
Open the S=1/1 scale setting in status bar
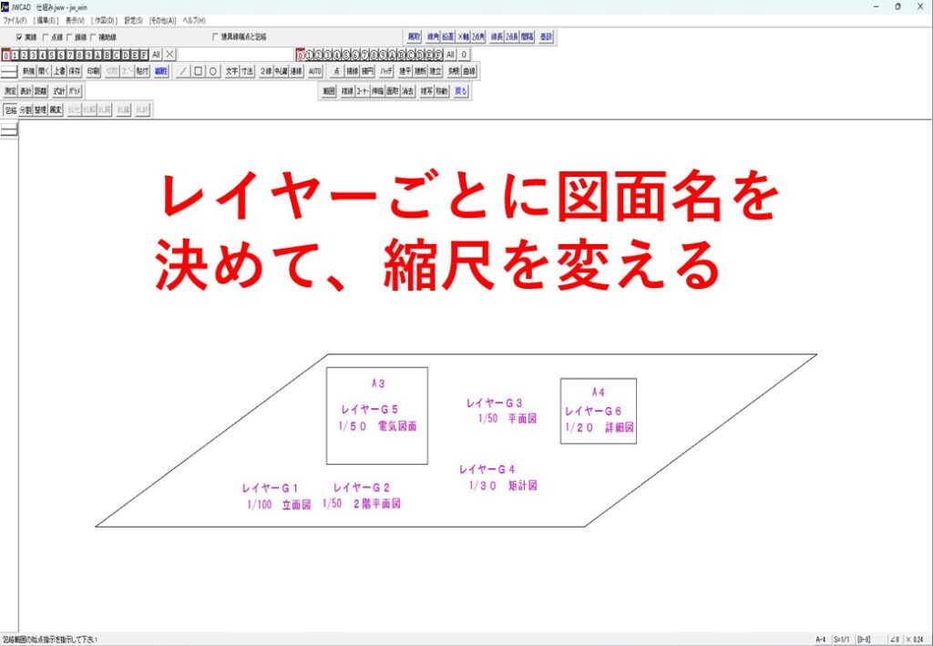point(842,640)
